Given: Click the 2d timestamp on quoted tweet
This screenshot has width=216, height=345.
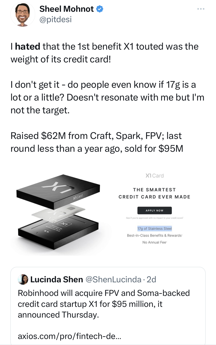Looking at the screenshot, I should [151, 279].
